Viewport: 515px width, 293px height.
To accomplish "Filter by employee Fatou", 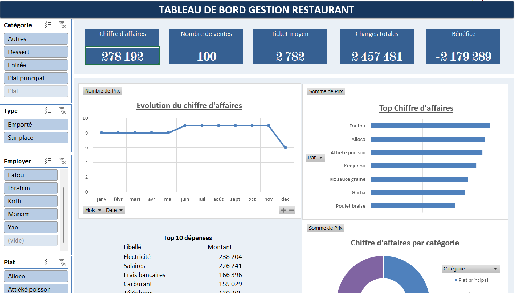I will click(x=31, y=175).
